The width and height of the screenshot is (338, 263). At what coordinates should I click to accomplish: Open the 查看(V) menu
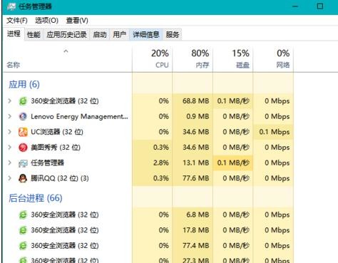77,21
